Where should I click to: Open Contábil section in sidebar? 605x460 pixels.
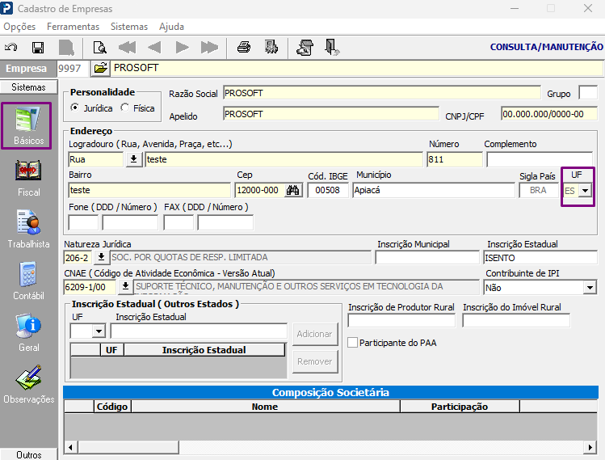tap(28, 281)
